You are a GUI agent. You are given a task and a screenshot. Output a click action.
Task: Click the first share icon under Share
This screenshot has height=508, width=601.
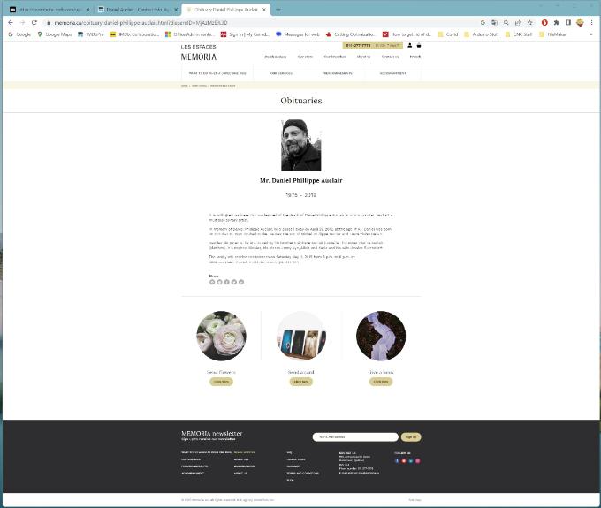[212, 282]
